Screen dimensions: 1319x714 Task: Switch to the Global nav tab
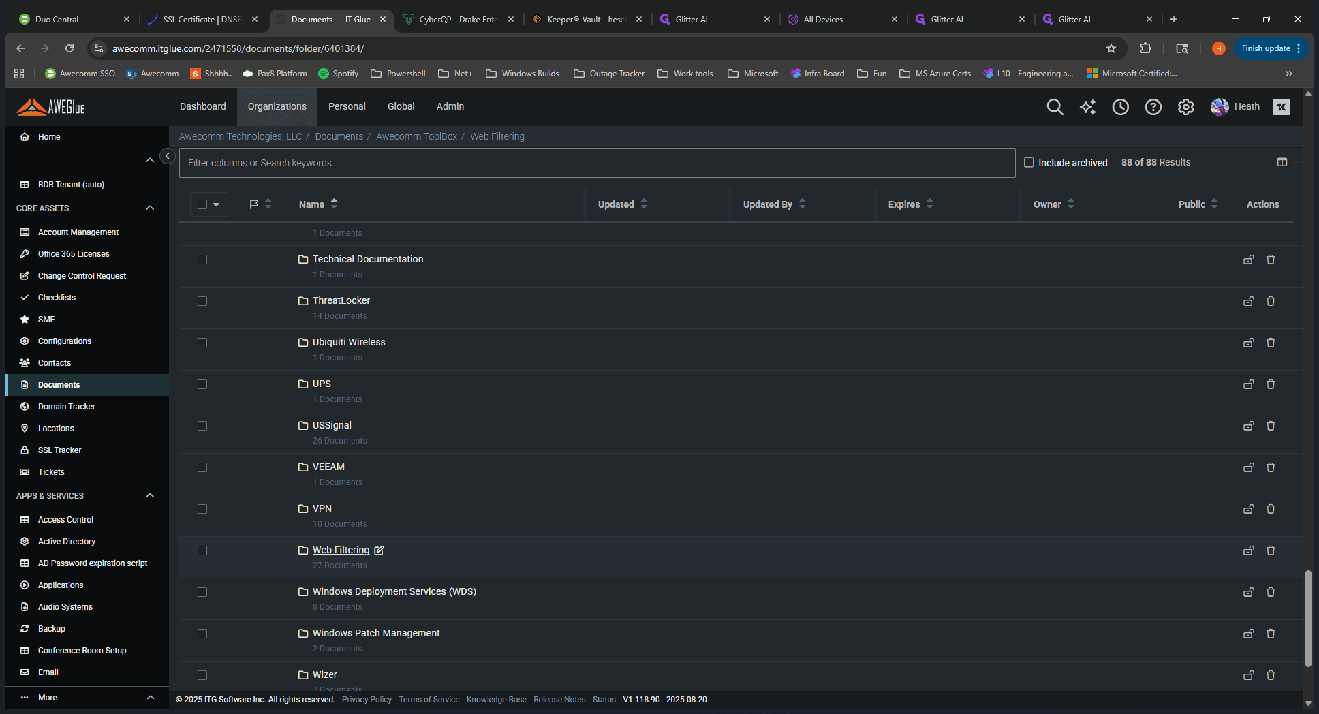(401, 106)
